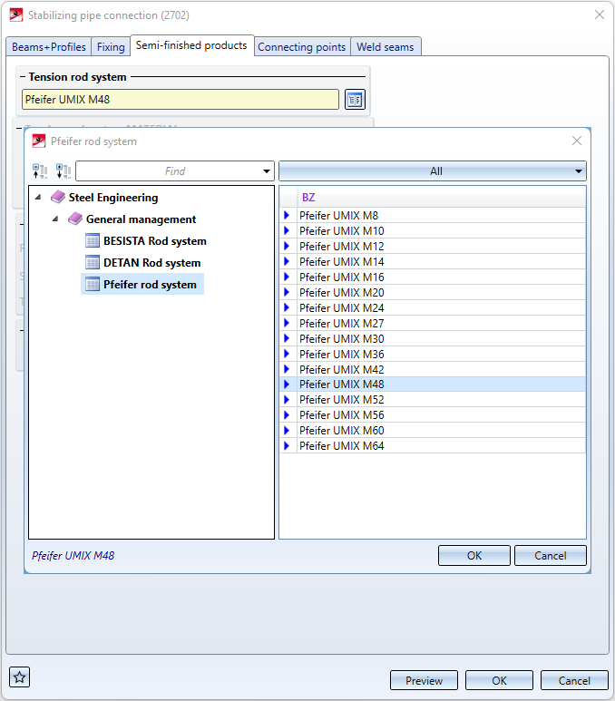615x701 pixels.
Task: Open the Find dropdown arrow
Action: coord(267,171)
